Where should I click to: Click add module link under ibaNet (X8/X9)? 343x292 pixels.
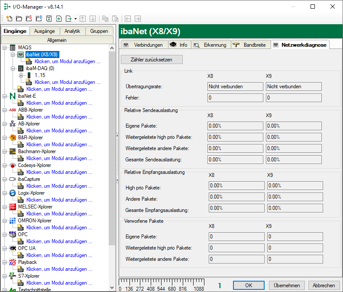(68, 61)
